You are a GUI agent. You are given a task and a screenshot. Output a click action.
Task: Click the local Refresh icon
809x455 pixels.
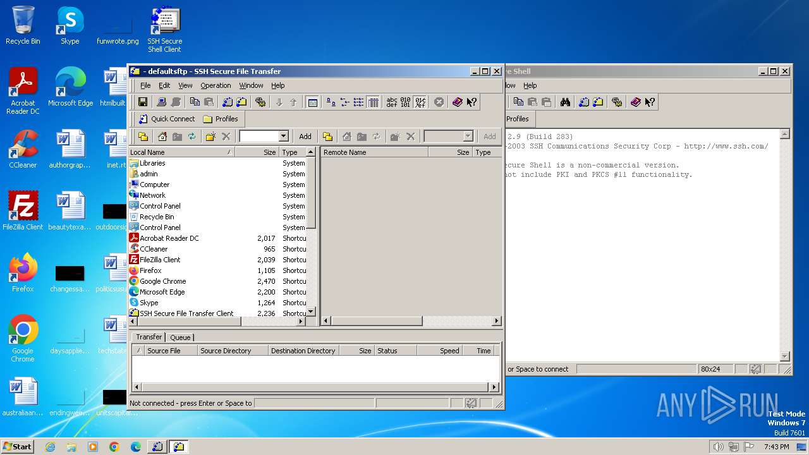click(192, 136)
